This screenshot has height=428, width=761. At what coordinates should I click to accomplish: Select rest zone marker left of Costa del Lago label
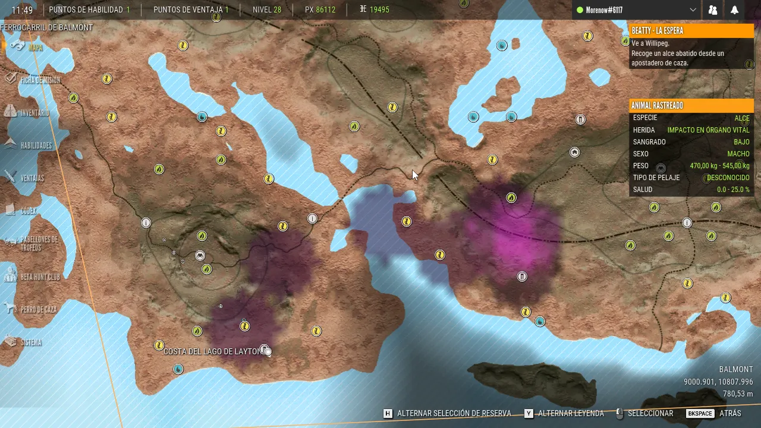[x=159, y=345]
